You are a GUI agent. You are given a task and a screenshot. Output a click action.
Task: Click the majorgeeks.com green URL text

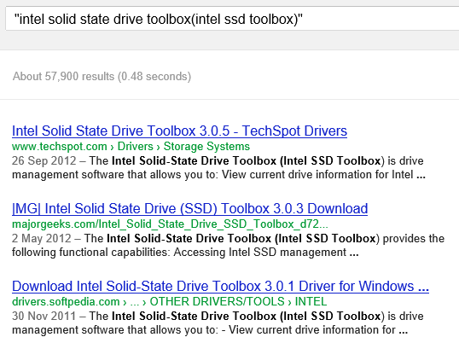170,224
